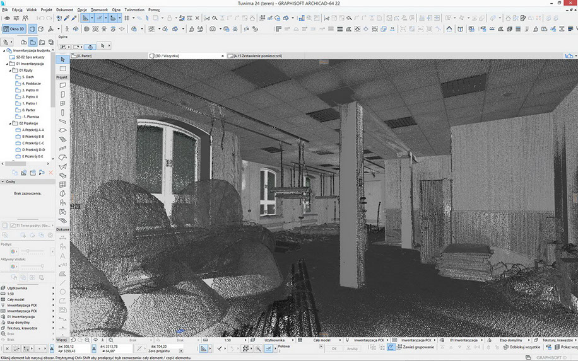
Task: Collapse the Cechy panel section
Action: tap(3, 181)
